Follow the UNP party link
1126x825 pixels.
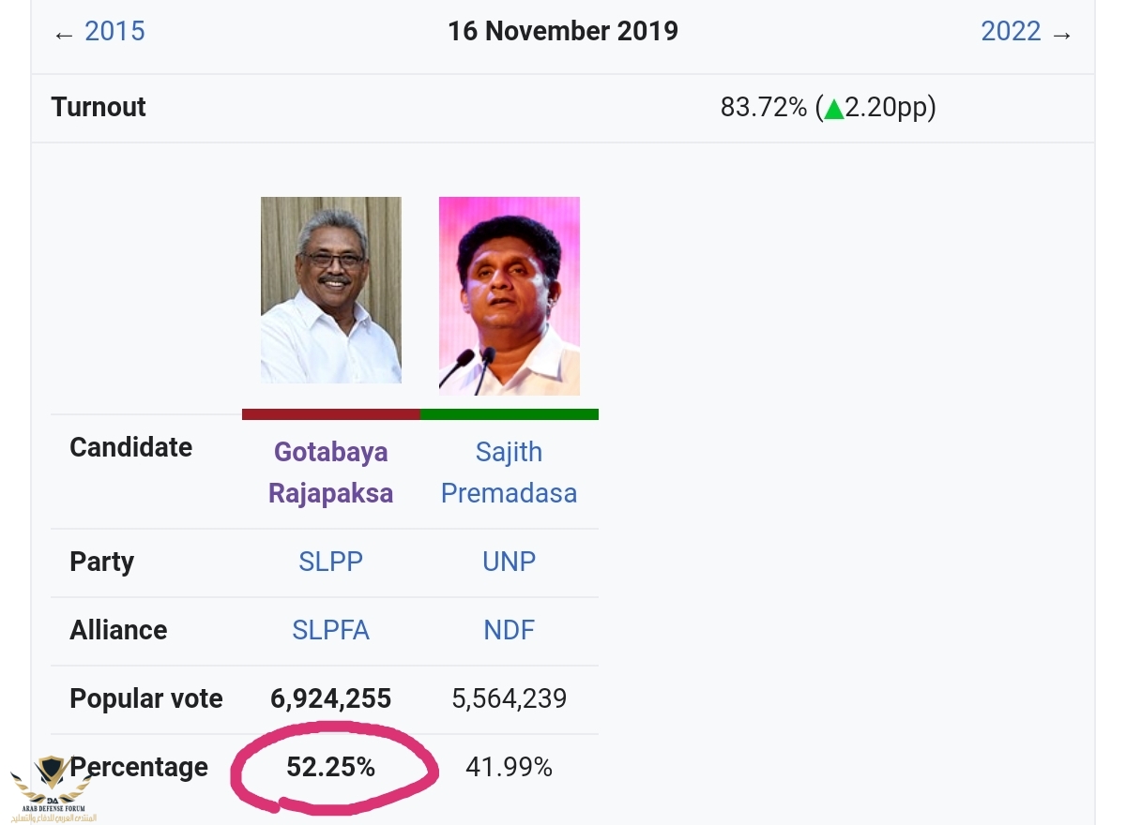click(x=510, y=562)
